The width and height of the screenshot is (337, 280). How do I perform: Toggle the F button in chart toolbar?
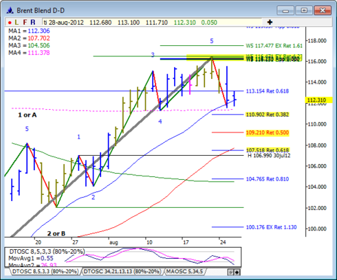25,23
